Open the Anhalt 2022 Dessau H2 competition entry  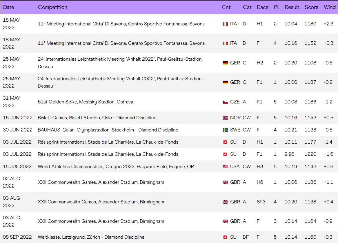tap(120, 63)
